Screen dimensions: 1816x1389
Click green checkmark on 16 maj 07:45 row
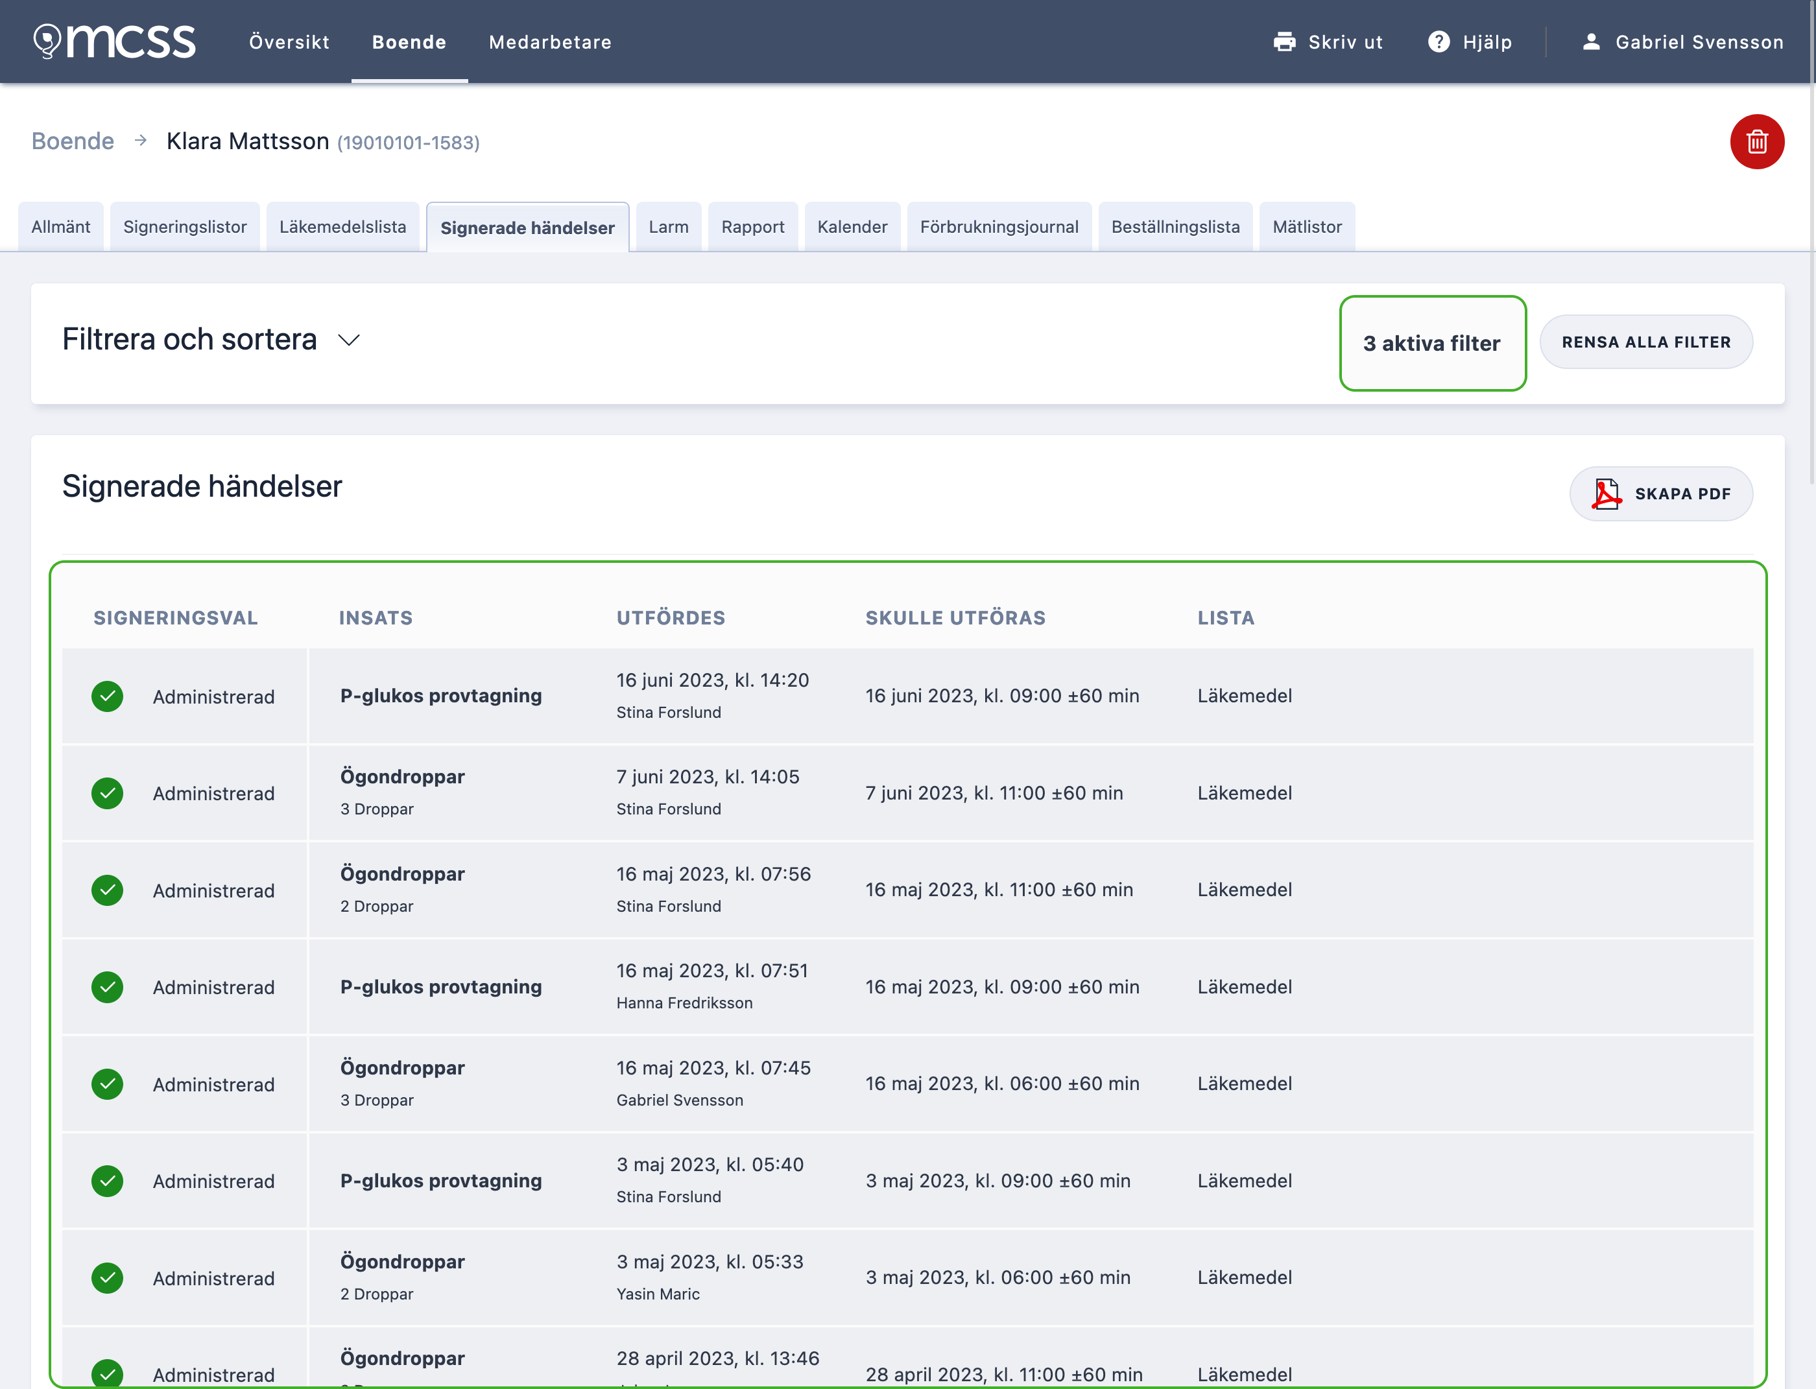tap(108, 1084)
